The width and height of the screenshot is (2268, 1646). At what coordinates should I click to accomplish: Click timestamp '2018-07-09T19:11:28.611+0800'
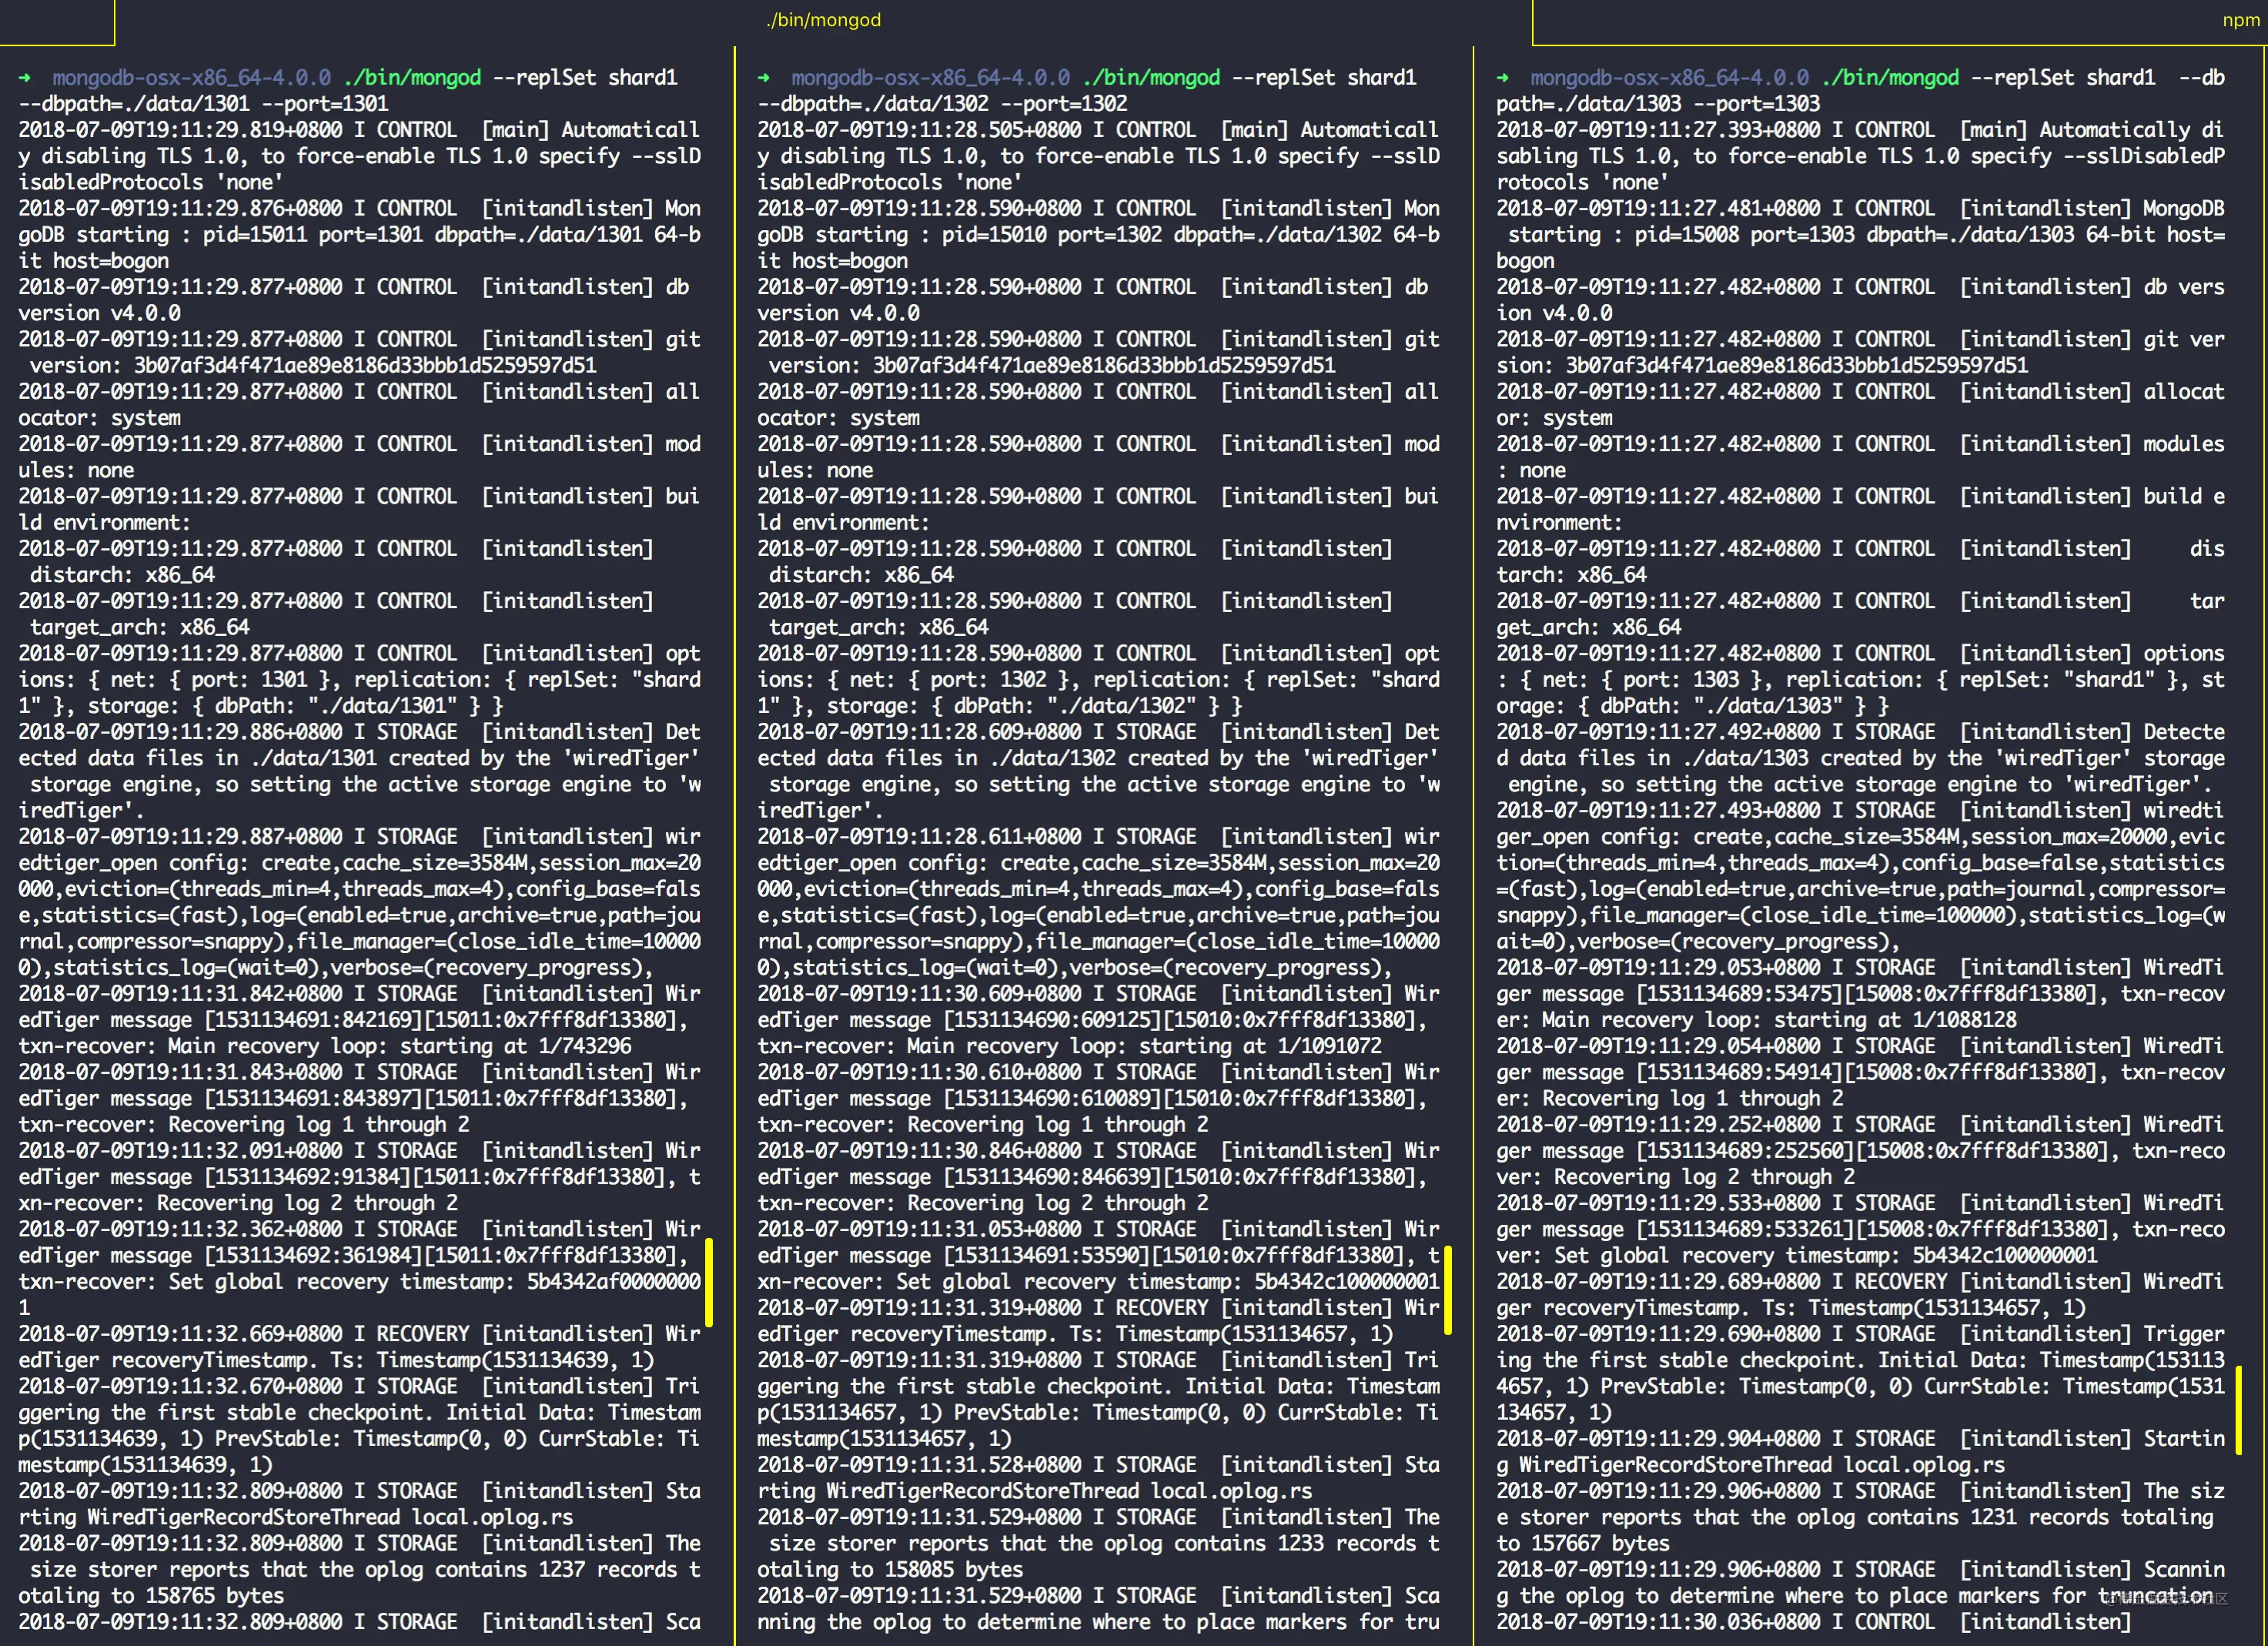(919, 837)
